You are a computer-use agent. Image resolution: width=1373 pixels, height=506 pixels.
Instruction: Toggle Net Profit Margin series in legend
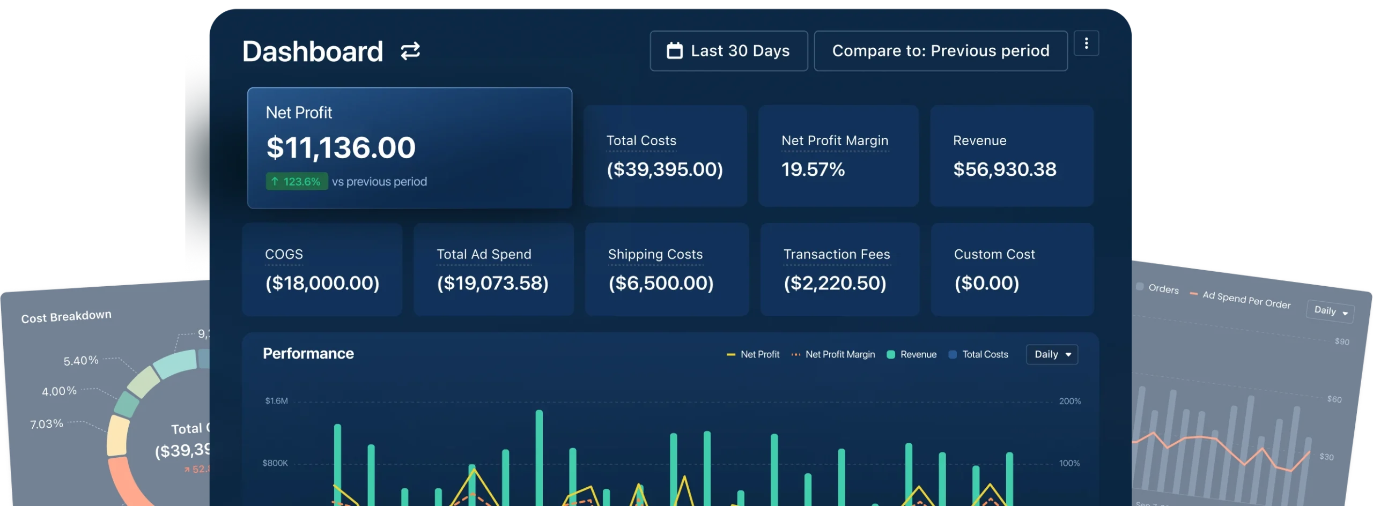pyautogui.click(x=833, y=354)
